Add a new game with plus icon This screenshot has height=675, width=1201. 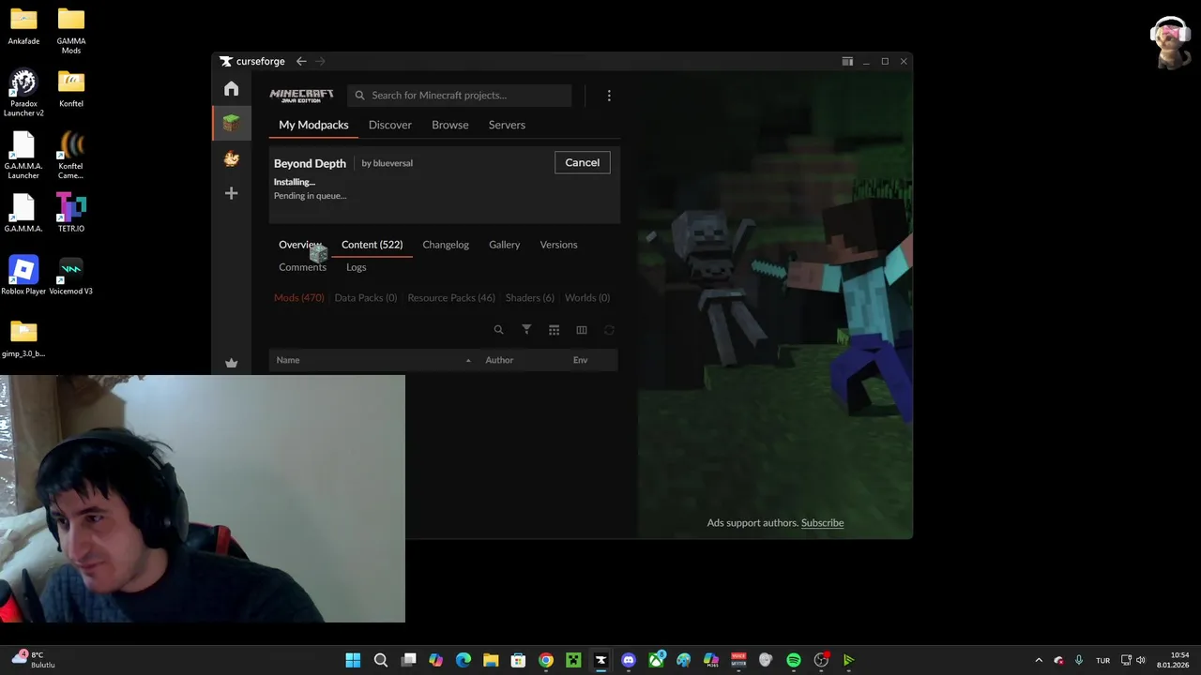pos(231,193)
